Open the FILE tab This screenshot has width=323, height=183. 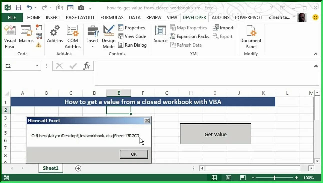point(12,17)
